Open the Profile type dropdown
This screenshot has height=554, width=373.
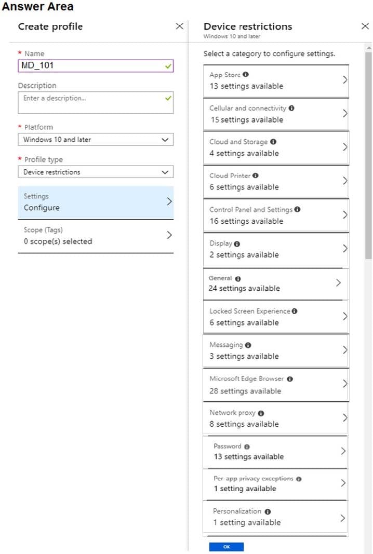pyautogui.click(x=96, y=172)
